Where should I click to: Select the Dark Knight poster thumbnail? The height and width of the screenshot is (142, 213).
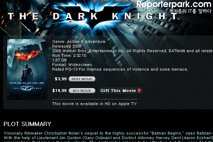[x=27, y=69]
